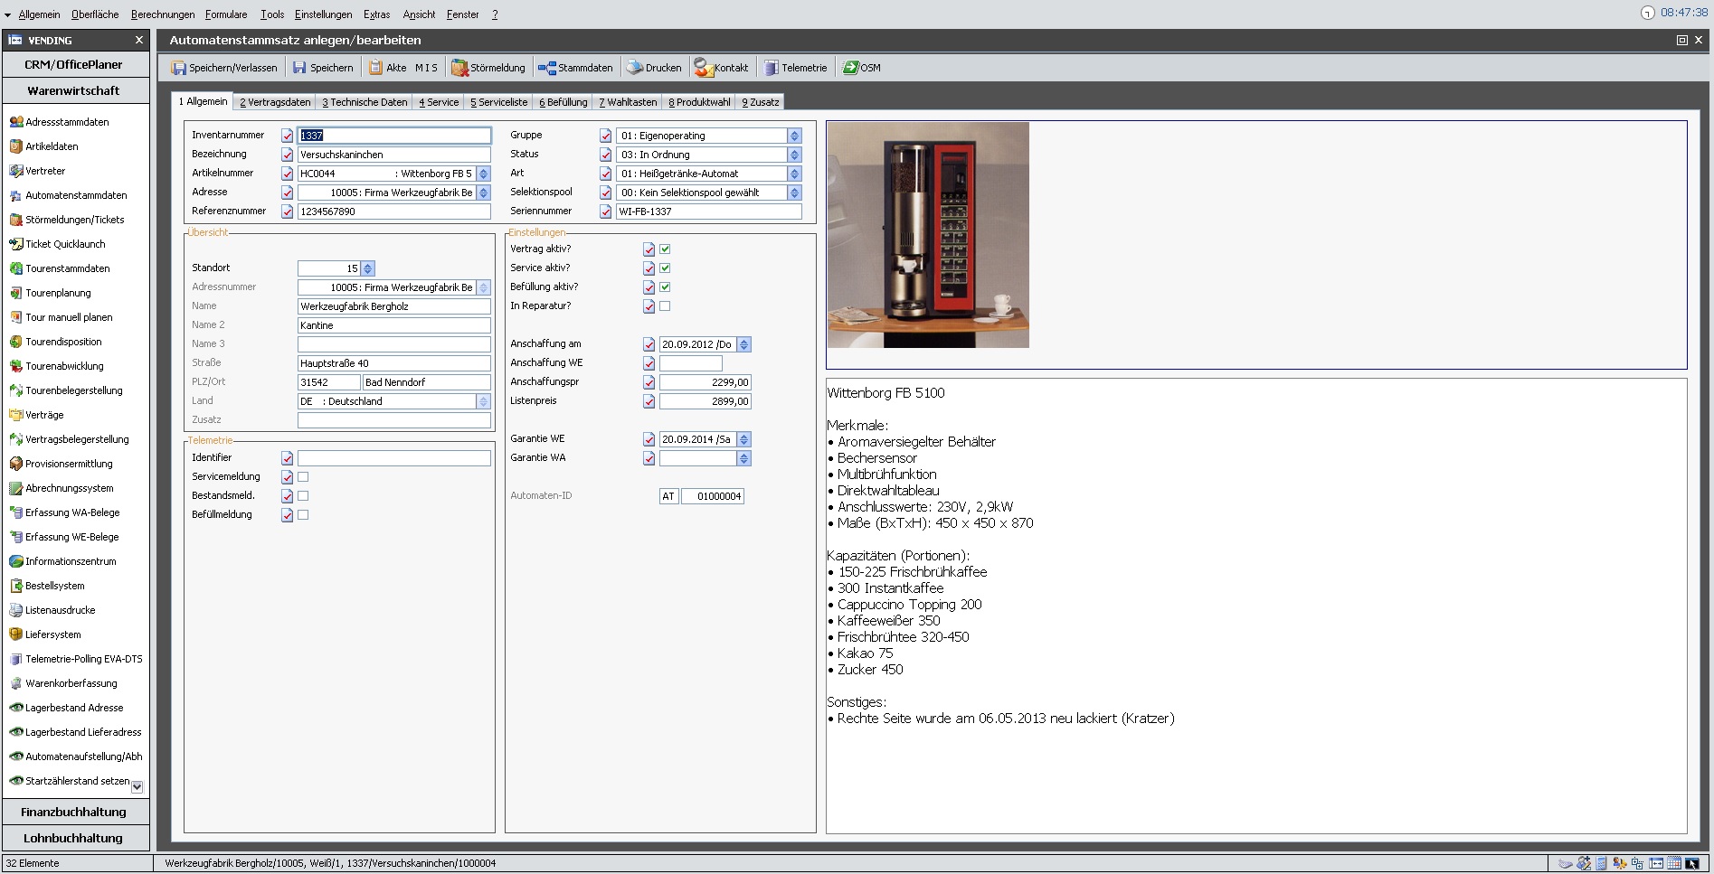
Task: Open Tourenstammdaten in the sidebar
Action: point(68,268)
